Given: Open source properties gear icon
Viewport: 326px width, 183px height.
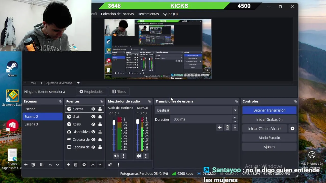Looking at the screenshot, I should [x=84, y=165].
